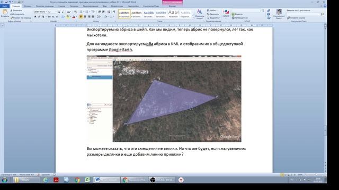Apply the Обычный (Normal) style

(x=124, y=14)
